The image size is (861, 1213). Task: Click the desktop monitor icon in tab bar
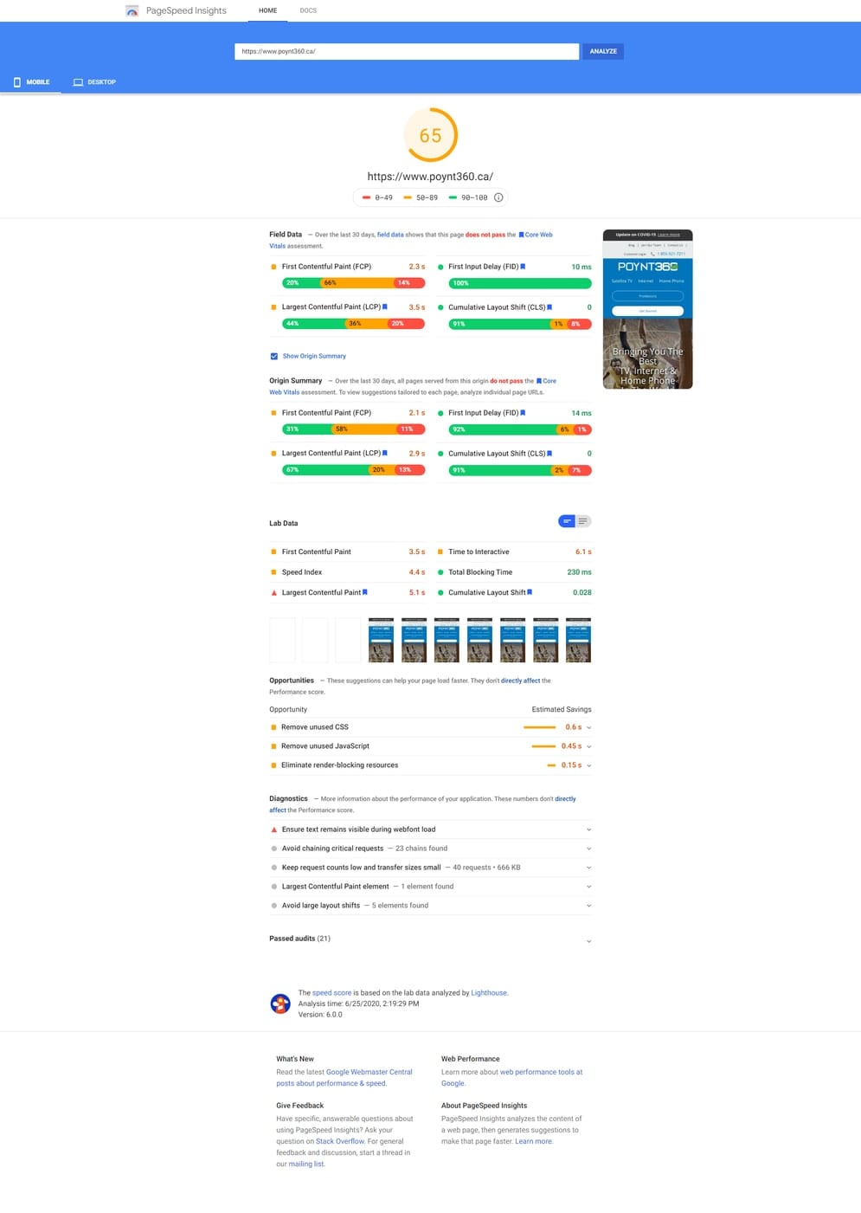[78, 82]
